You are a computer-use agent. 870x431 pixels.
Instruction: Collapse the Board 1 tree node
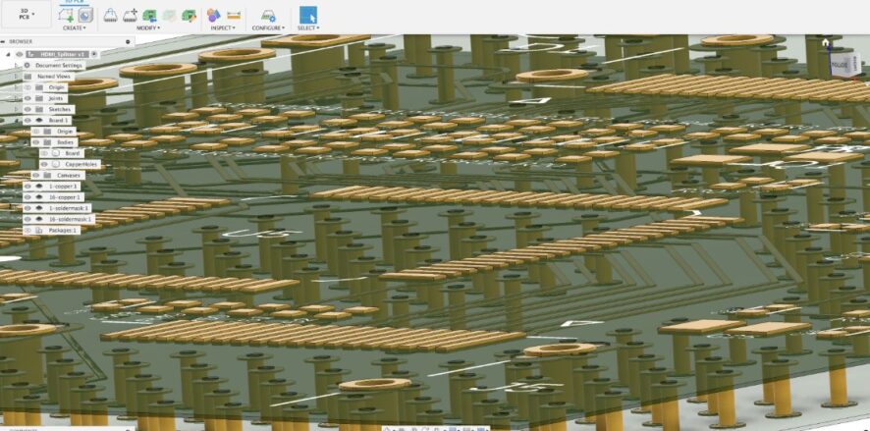[16, 121]
